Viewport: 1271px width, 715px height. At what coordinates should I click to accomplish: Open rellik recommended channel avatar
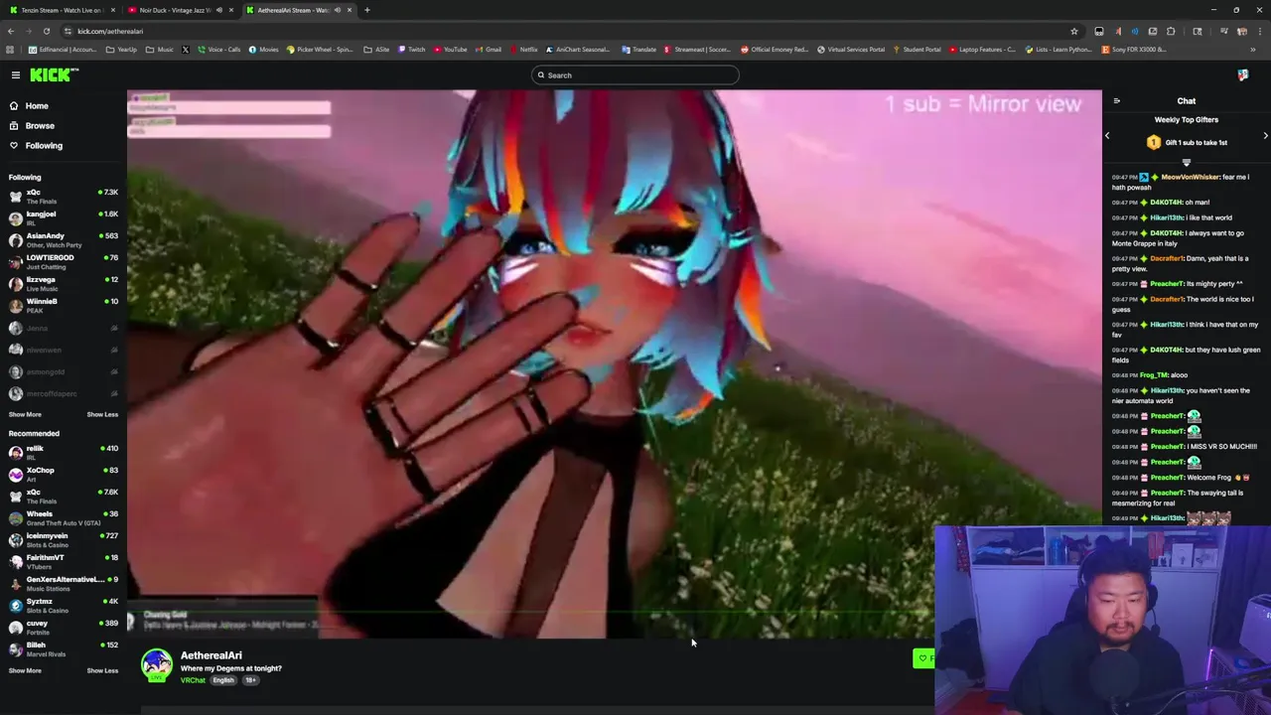coord(16,453)
